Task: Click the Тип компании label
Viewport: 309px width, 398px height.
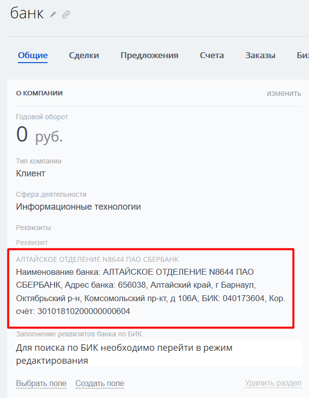Action: click(39, 161)
